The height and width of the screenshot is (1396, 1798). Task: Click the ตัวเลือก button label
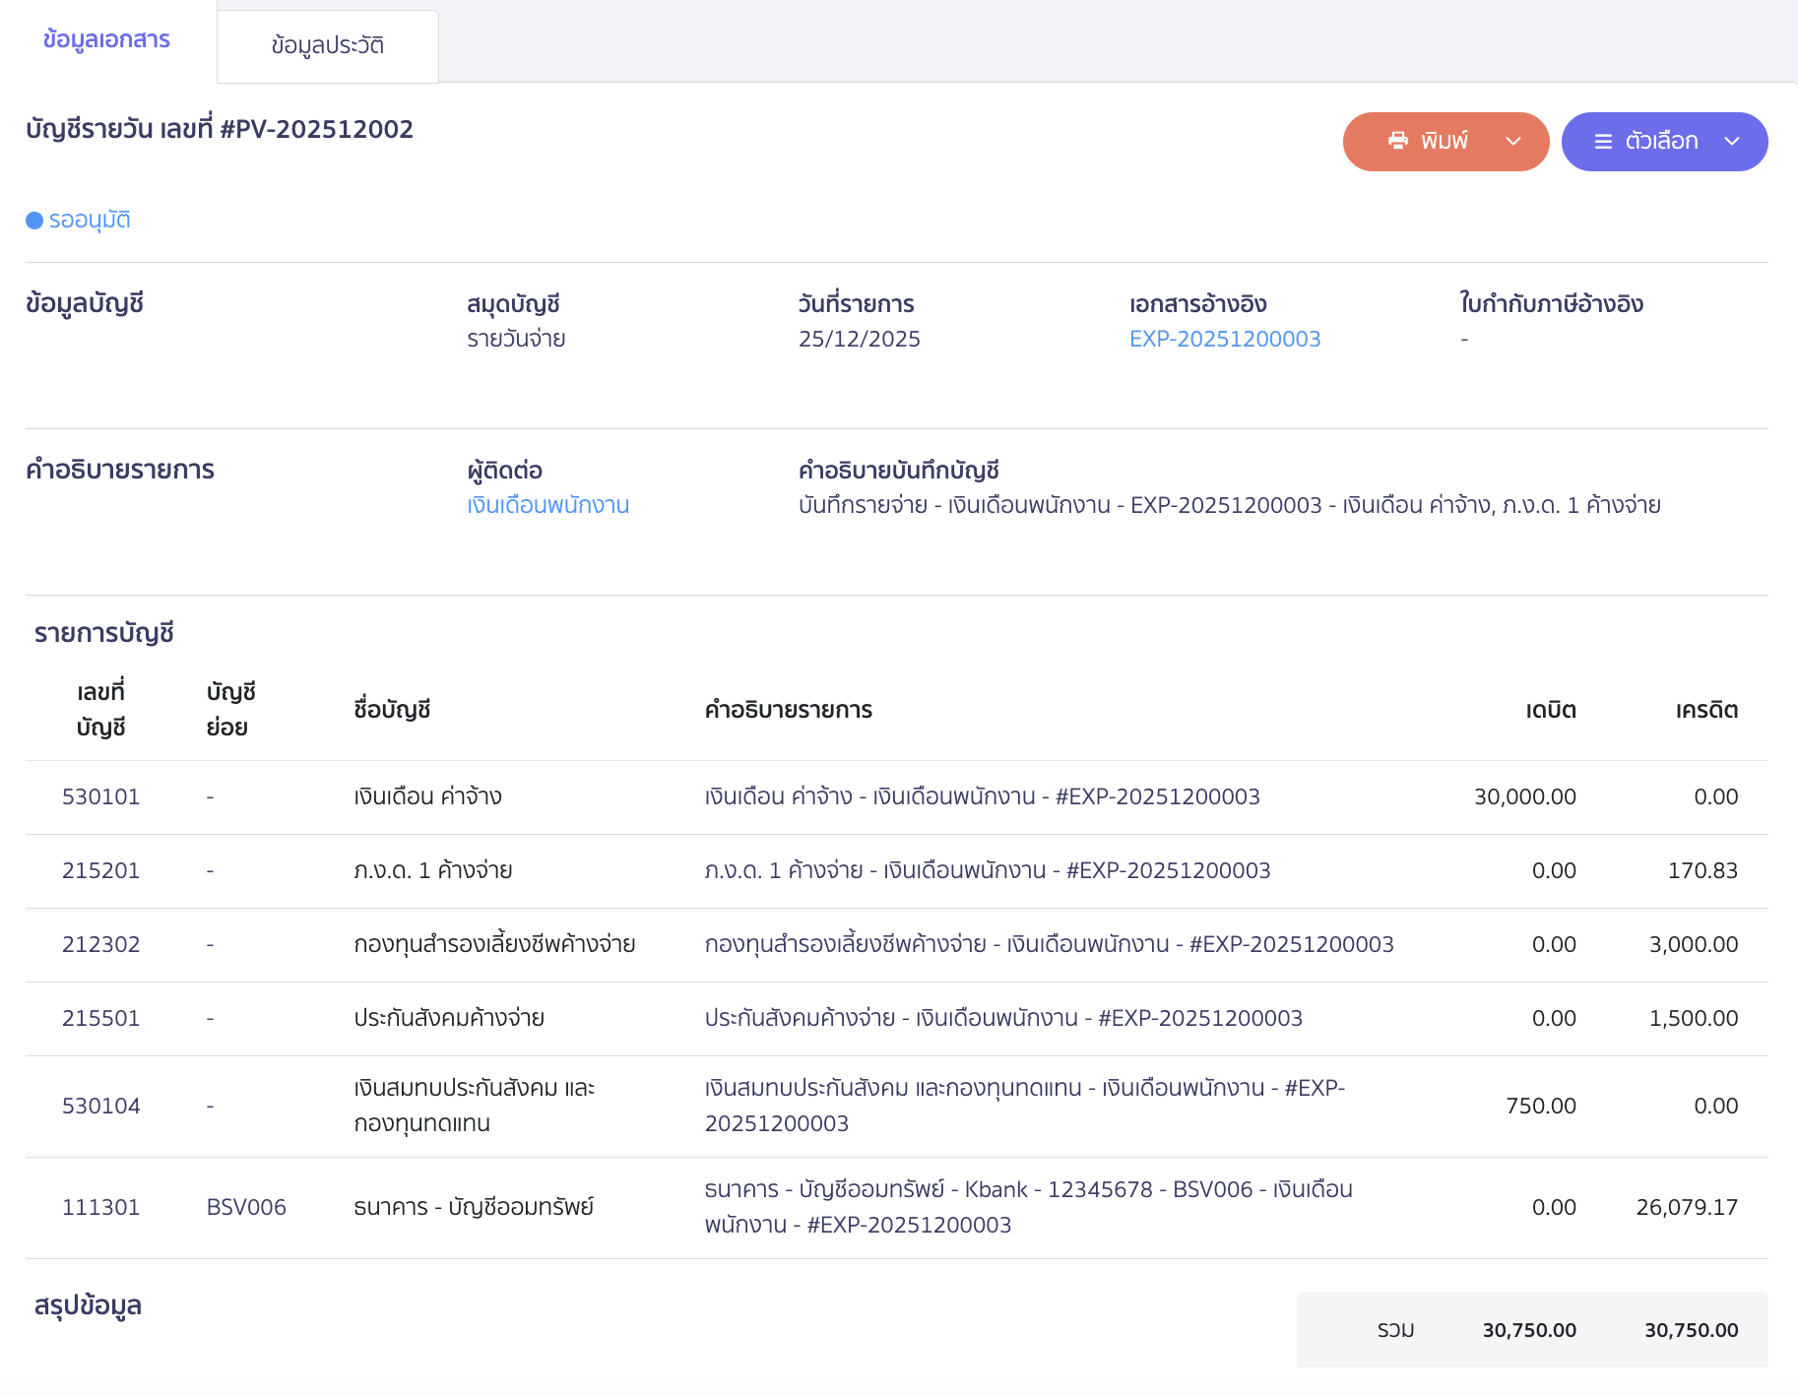[x=1661, y=142]
